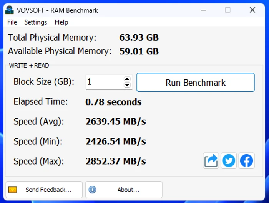Open the File menu
The height and width of the screenshot is (203, 269).
[x=12, y=22]
